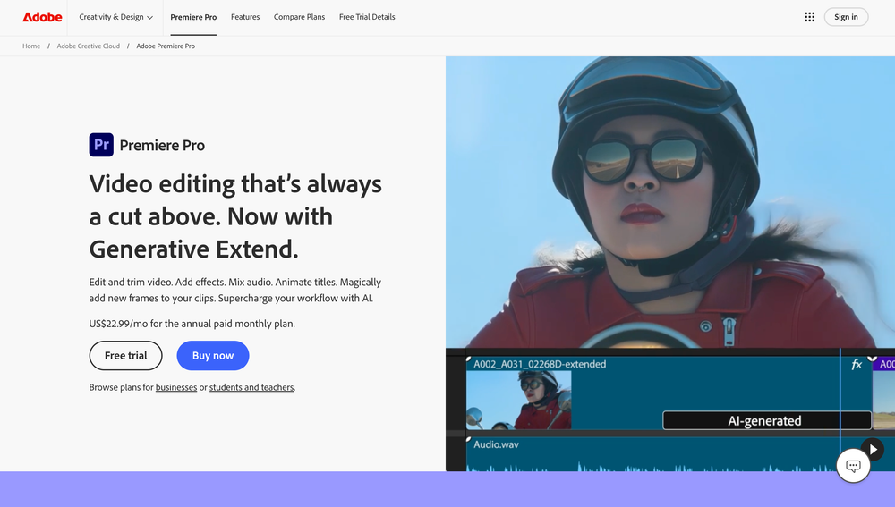Open the app switcher grid icon
Viewport: 895px width, 507px height.
[809, 17]
